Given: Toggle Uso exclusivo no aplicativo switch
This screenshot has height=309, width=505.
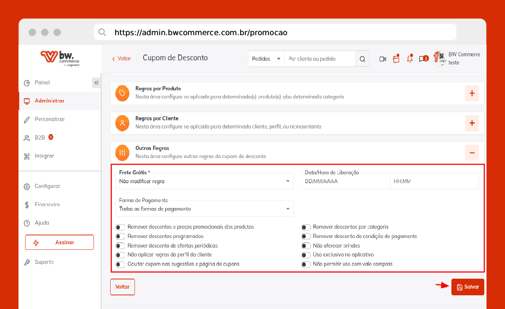Looking at the screenshot, I should [306, 255].
